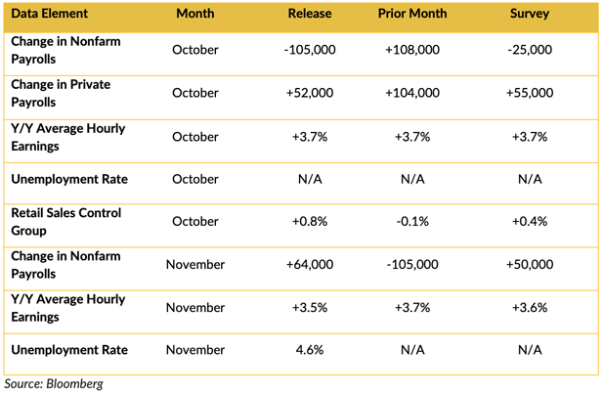
Task: Click the +104,000 prior month value
Action: [412, 93]
